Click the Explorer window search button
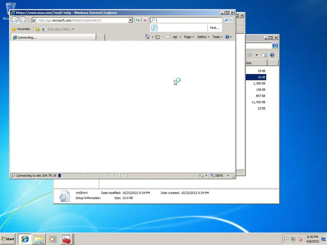The width and height of the screenshot is (327, 245). [275, 46]
